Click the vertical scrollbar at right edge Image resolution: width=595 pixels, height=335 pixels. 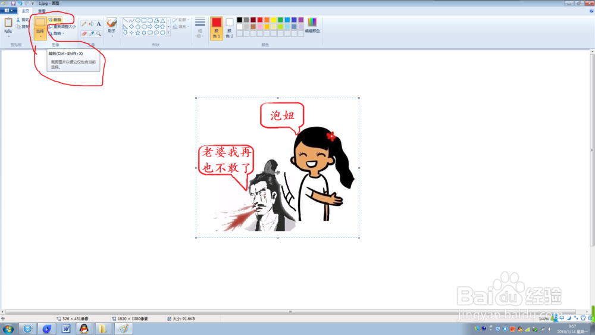[x=593, y=150]
